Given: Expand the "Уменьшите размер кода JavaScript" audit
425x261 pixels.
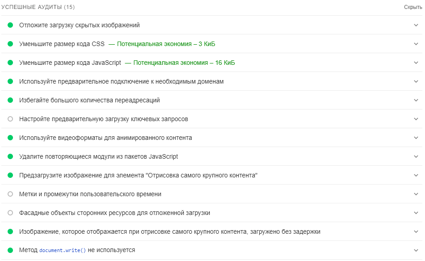Looking at the screenshot, I should 417,63.
